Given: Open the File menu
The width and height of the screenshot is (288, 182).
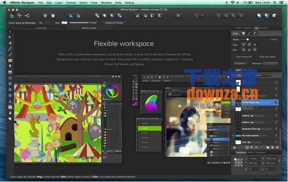Looking at the screenshot, I should pos(40,2).
